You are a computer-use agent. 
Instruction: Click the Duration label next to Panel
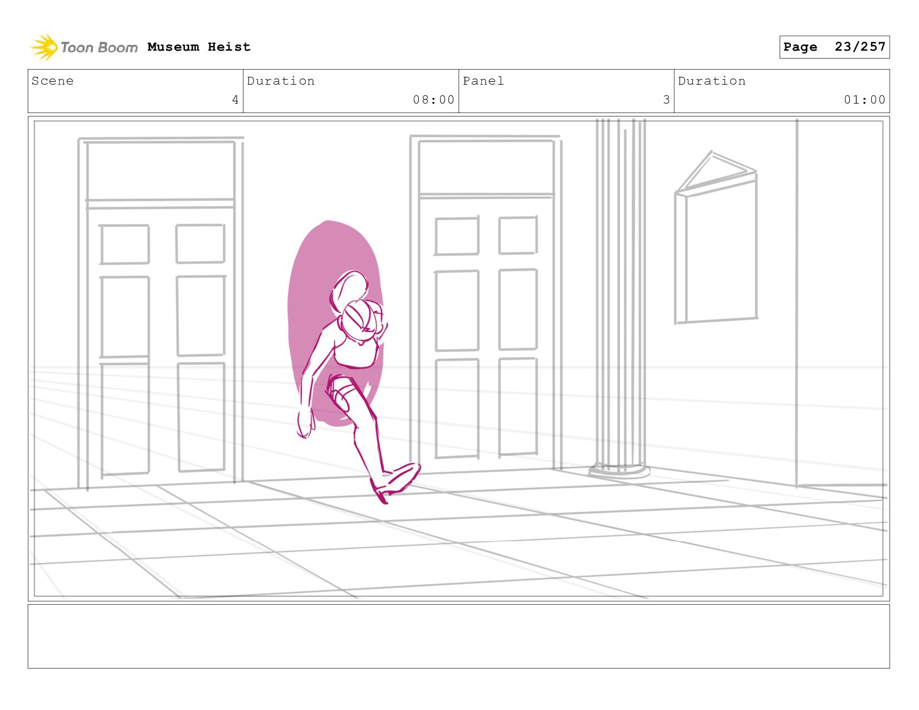tap(712, 81)
